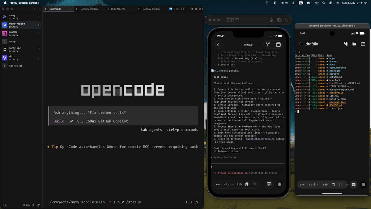Split the pane horizontally in muxy toolbar
This screenshot has height=209, width=371.
coord(182,9)
